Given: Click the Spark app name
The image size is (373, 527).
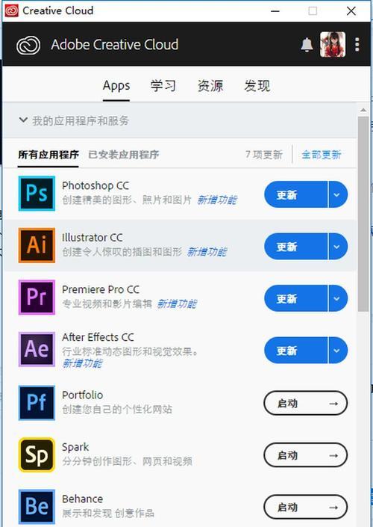Looking at the screenshot, I should click(75, 447).
